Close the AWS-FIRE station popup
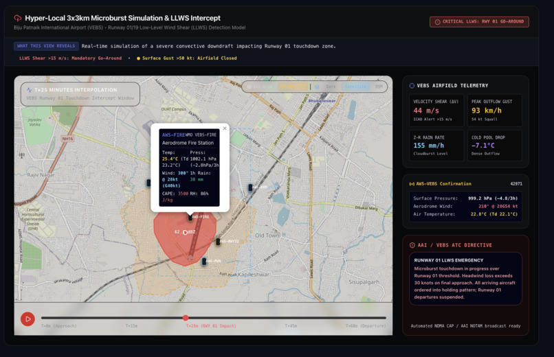 tap(225, 128)
